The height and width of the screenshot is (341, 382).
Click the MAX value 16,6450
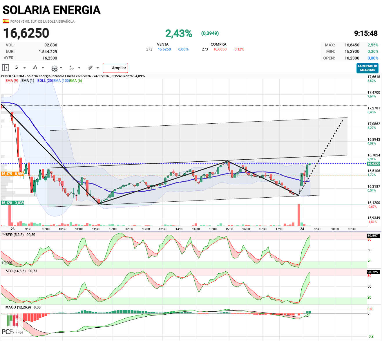(x=352, y=45)
